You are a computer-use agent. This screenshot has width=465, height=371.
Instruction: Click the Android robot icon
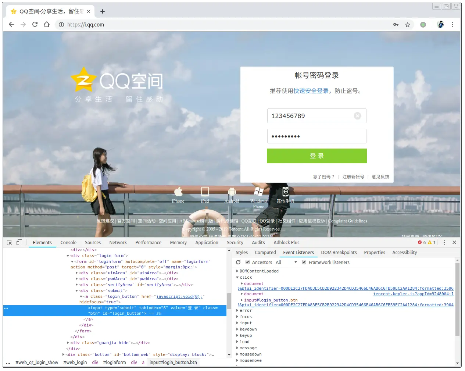click(232, 192)
